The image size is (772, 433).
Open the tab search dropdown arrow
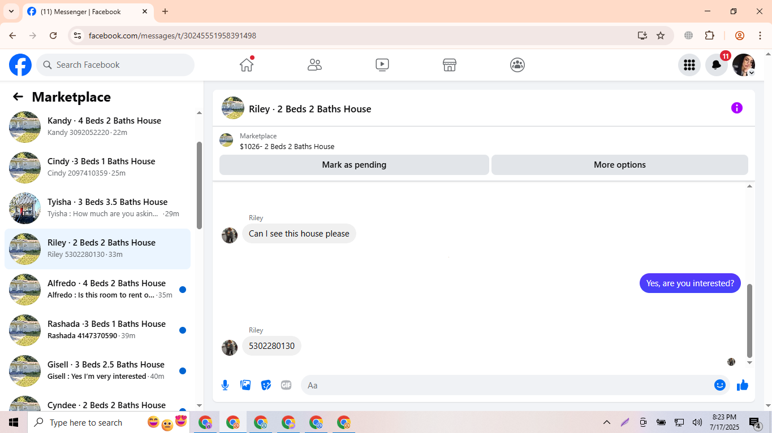pos(11,11)
